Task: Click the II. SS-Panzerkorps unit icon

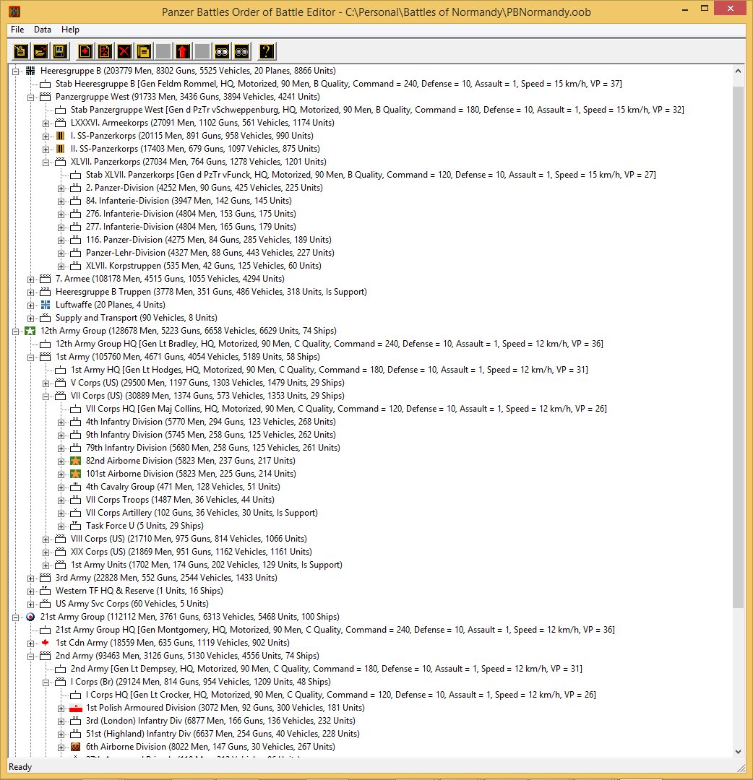Action: (61, 149)
